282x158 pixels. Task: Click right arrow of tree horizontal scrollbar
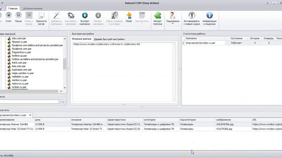click(x=61, y=91)
